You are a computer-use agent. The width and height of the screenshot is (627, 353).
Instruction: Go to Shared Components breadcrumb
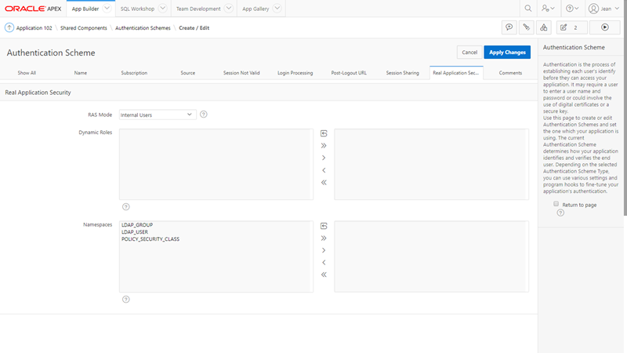tap(84, 28)
